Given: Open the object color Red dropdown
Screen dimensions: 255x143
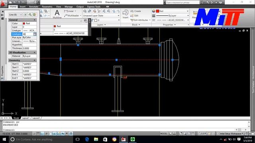Looking at the screenshot, I should click(173, 11).
